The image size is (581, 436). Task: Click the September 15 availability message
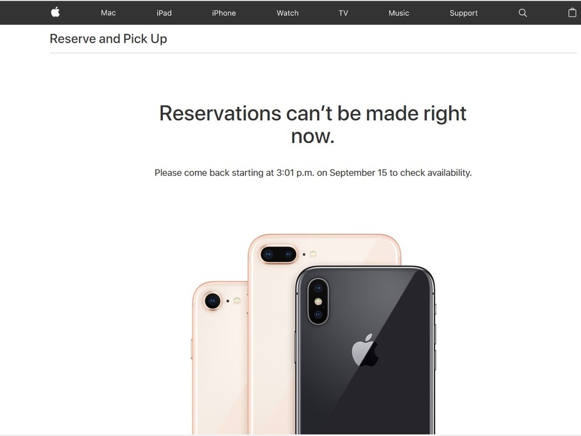313,173
